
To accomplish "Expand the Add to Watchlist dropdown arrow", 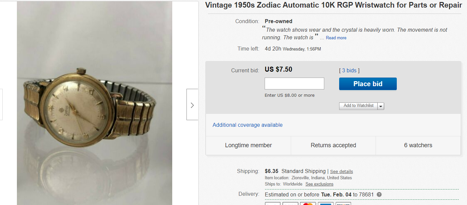I will click(381, 106).
